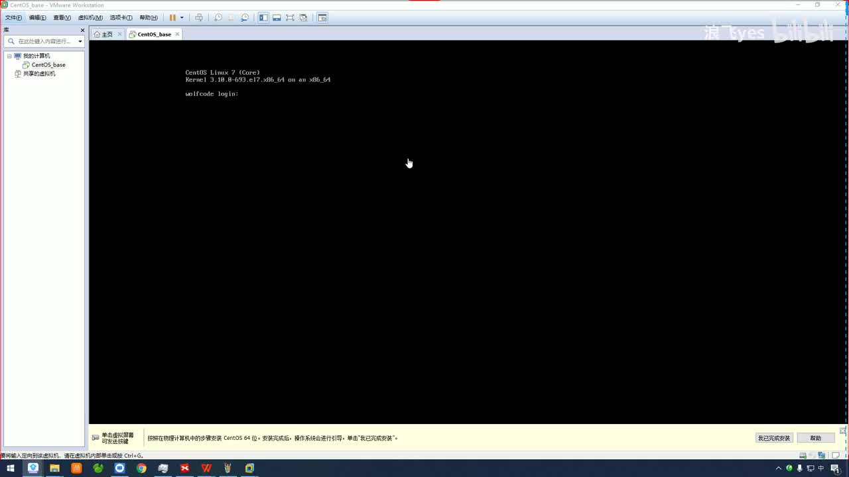Show hidden system tray icons

[779, 468]
